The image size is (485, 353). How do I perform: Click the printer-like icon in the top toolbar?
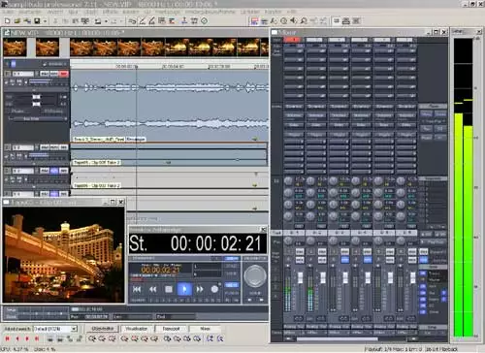(346, 21)
